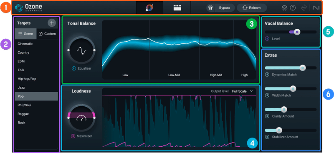Screen dimensions: 334x153
Task: Switch to the Genre targets tab
Action: click(25, 34)
